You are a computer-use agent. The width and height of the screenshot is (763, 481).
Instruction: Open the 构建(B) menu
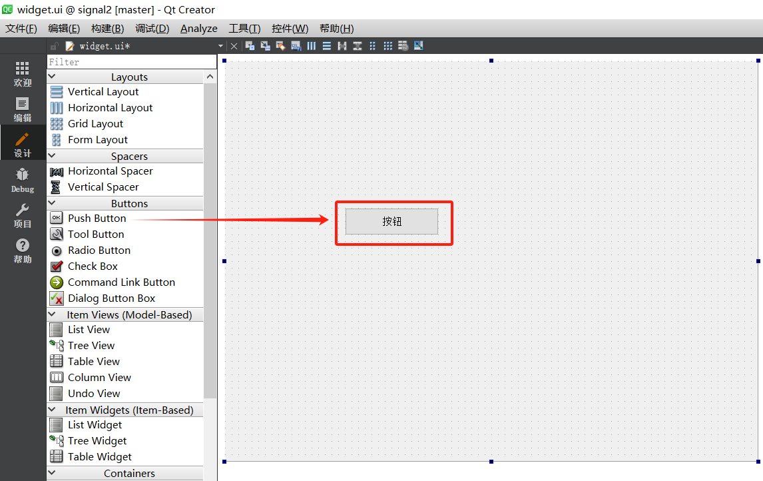(108, 29)
